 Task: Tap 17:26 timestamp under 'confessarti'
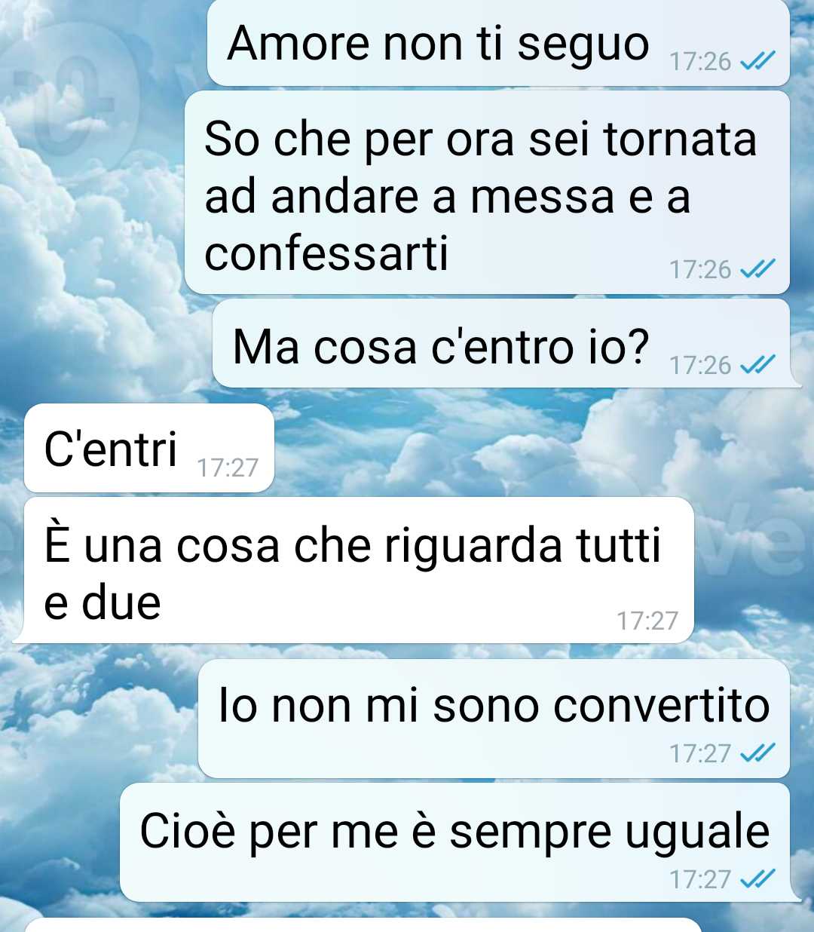(700, 269)
